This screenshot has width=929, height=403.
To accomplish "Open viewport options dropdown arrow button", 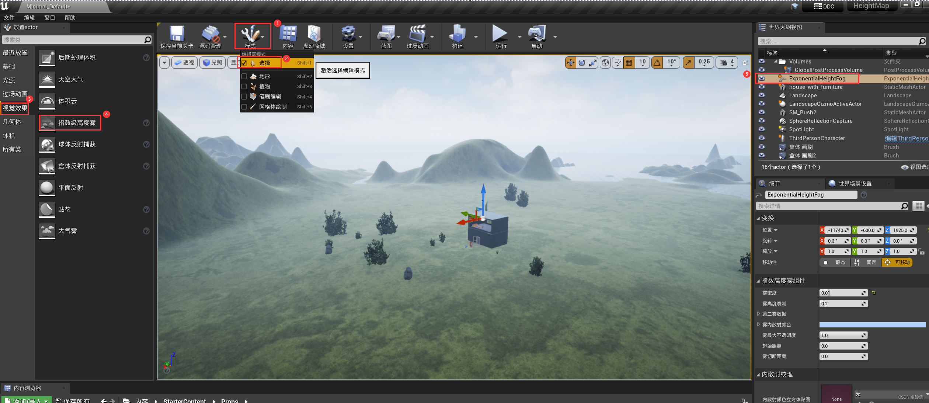I will 164,63.
